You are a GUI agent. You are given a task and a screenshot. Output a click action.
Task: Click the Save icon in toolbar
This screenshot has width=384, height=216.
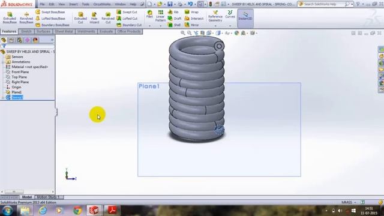170,4
